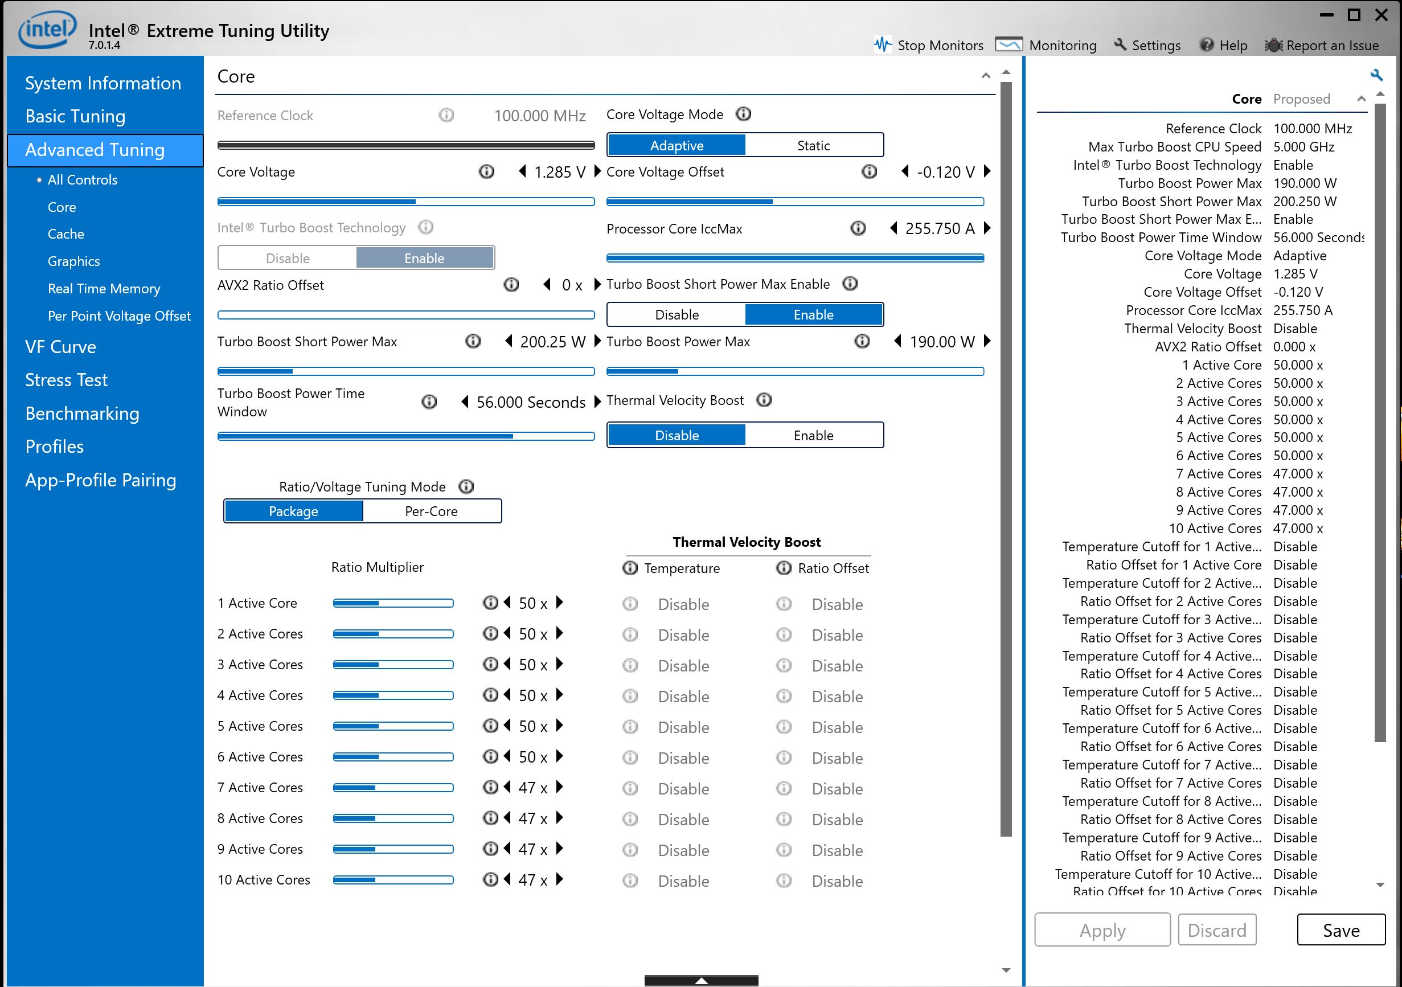
Task: Open System Information section
Action: click(103, 83)
